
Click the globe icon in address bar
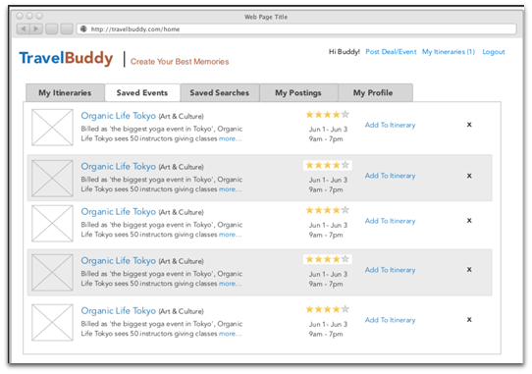pyautogui.click(x=83, y=28)
